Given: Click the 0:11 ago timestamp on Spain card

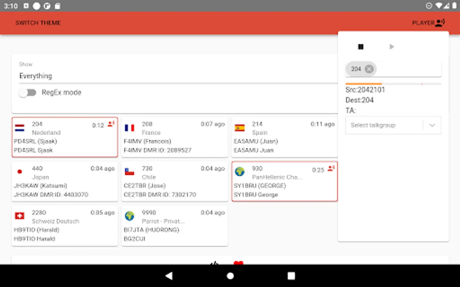Looking at the screenshot, I should pos(323,124).
